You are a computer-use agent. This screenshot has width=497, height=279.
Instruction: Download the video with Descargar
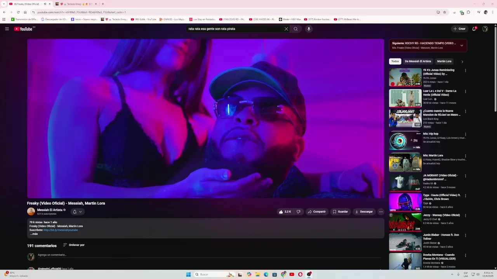point(363,212)
